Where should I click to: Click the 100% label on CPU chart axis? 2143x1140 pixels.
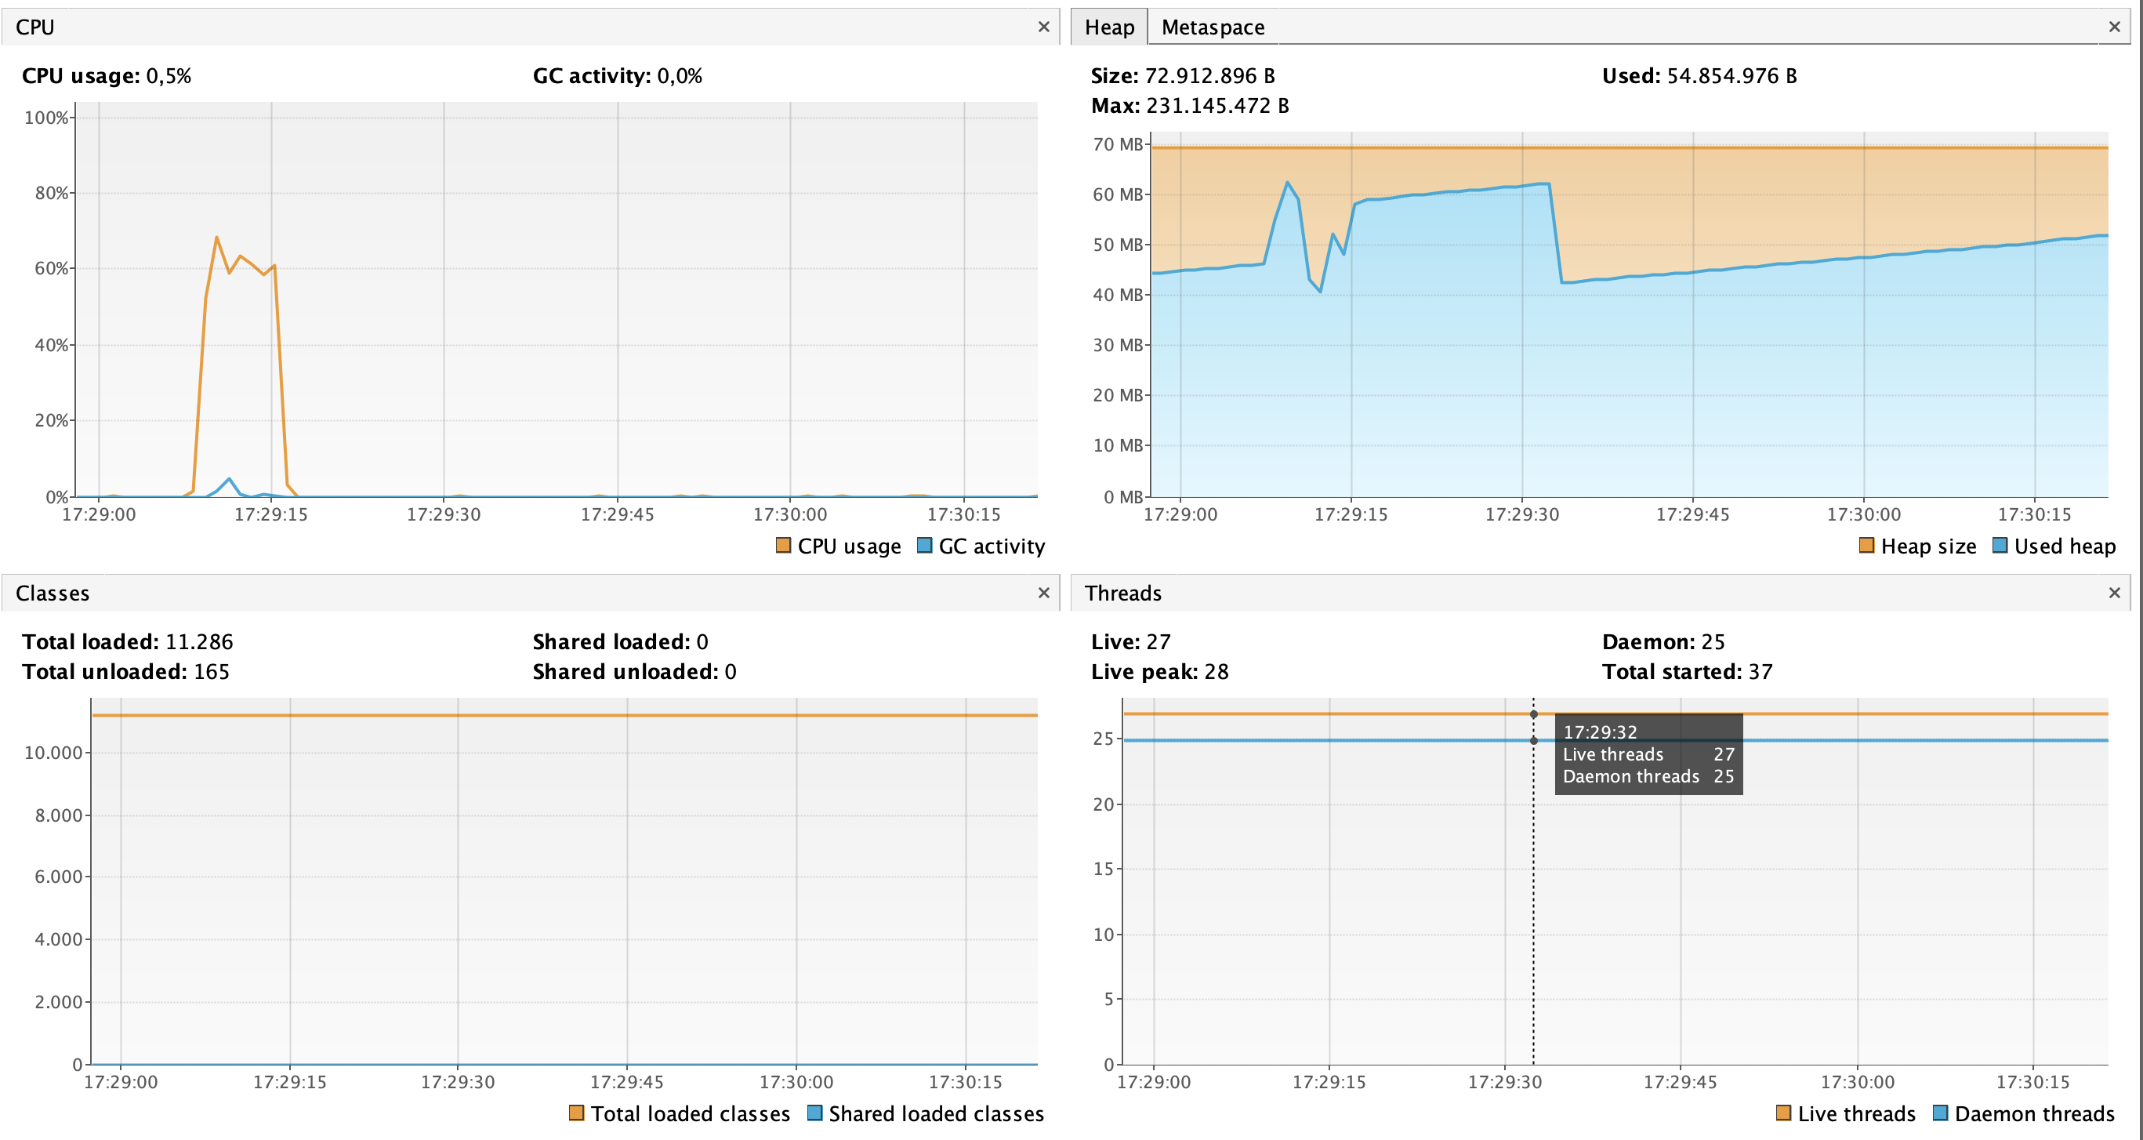point(45,118)
